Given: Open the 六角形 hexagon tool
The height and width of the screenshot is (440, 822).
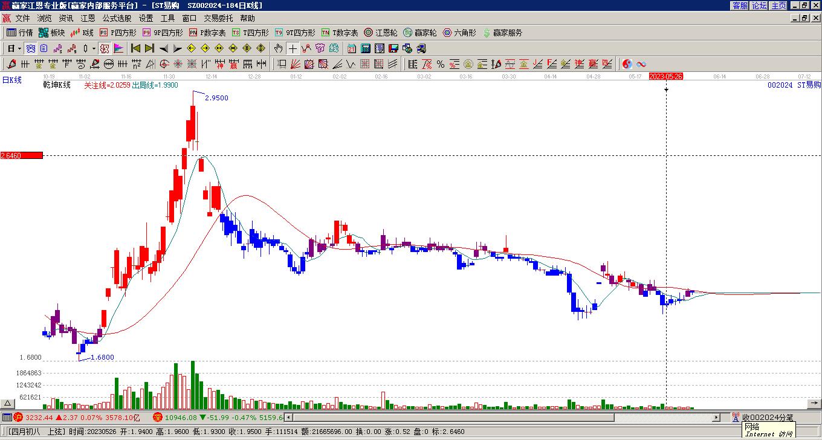Looking at the screenshot, I should click(459, 33).
